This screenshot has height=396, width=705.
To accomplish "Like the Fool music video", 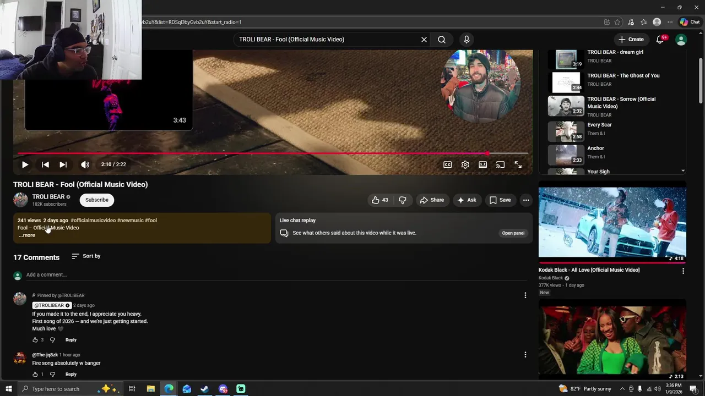I will point(380,200).
